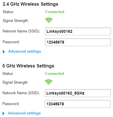
Task: Click the 5 GHz Wireless Settings heading
Action: point(28,66)
